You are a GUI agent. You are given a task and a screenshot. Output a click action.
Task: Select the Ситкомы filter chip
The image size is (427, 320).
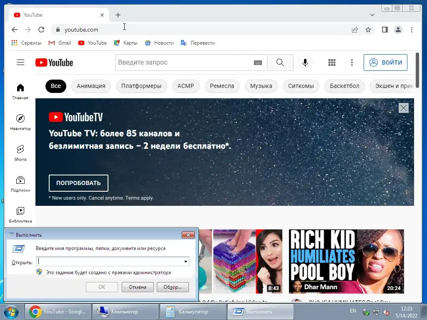[301, 86]
